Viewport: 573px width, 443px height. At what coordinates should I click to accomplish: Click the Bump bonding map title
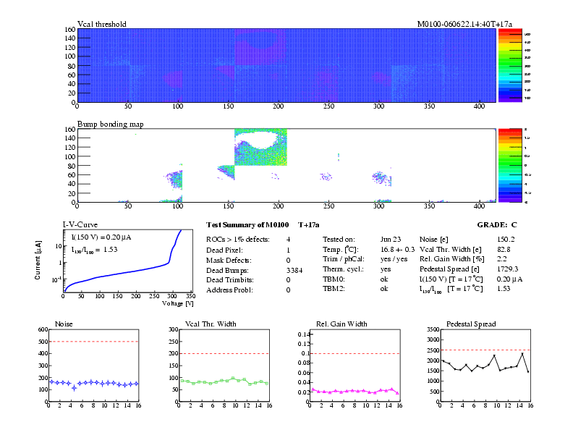[x=110, y=124]
